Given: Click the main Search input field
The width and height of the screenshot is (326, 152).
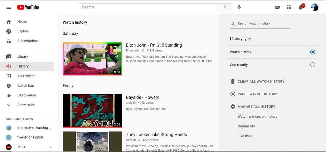Looking at the screenshot, I should pos(148,7).
